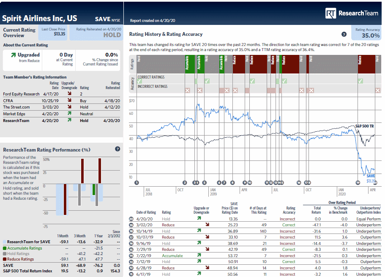Screen dimensions: 385x277
Task: Click the 25.23 price in 3/02/20 row
Action: [x=233, y=225]
